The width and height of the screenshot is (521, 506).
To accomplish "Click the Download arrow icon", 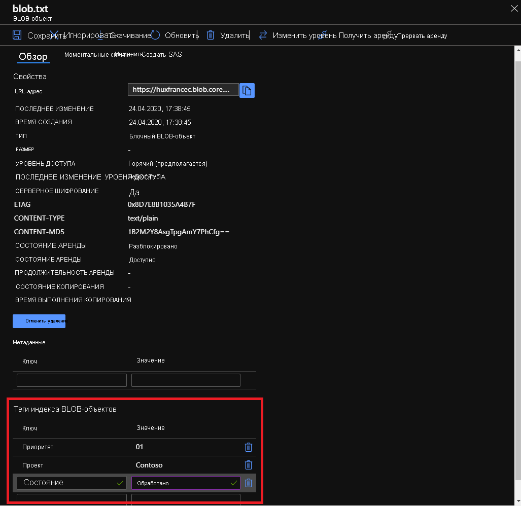I will pyautogui.click(x=100, y=35).
